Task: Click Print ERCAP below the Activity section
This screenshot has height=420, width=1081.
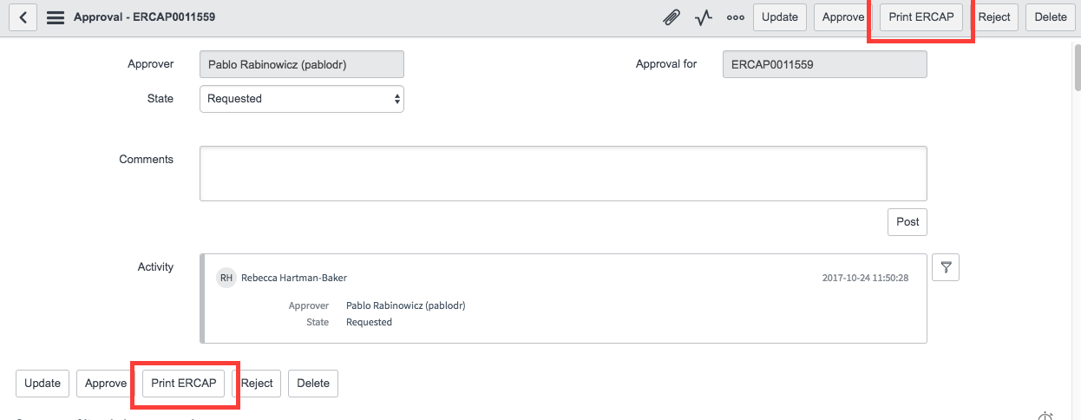Action: coord(183,384)
